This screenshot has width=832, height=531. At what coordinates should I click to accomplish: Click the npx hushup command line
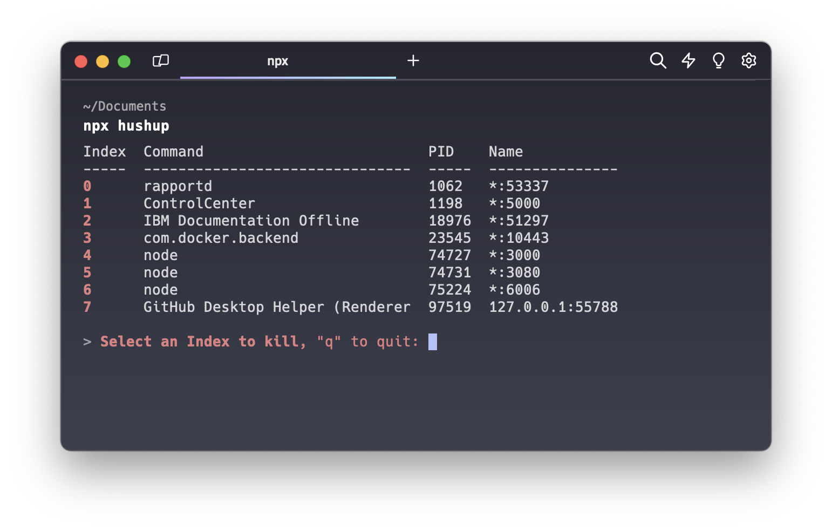(126, 126)
